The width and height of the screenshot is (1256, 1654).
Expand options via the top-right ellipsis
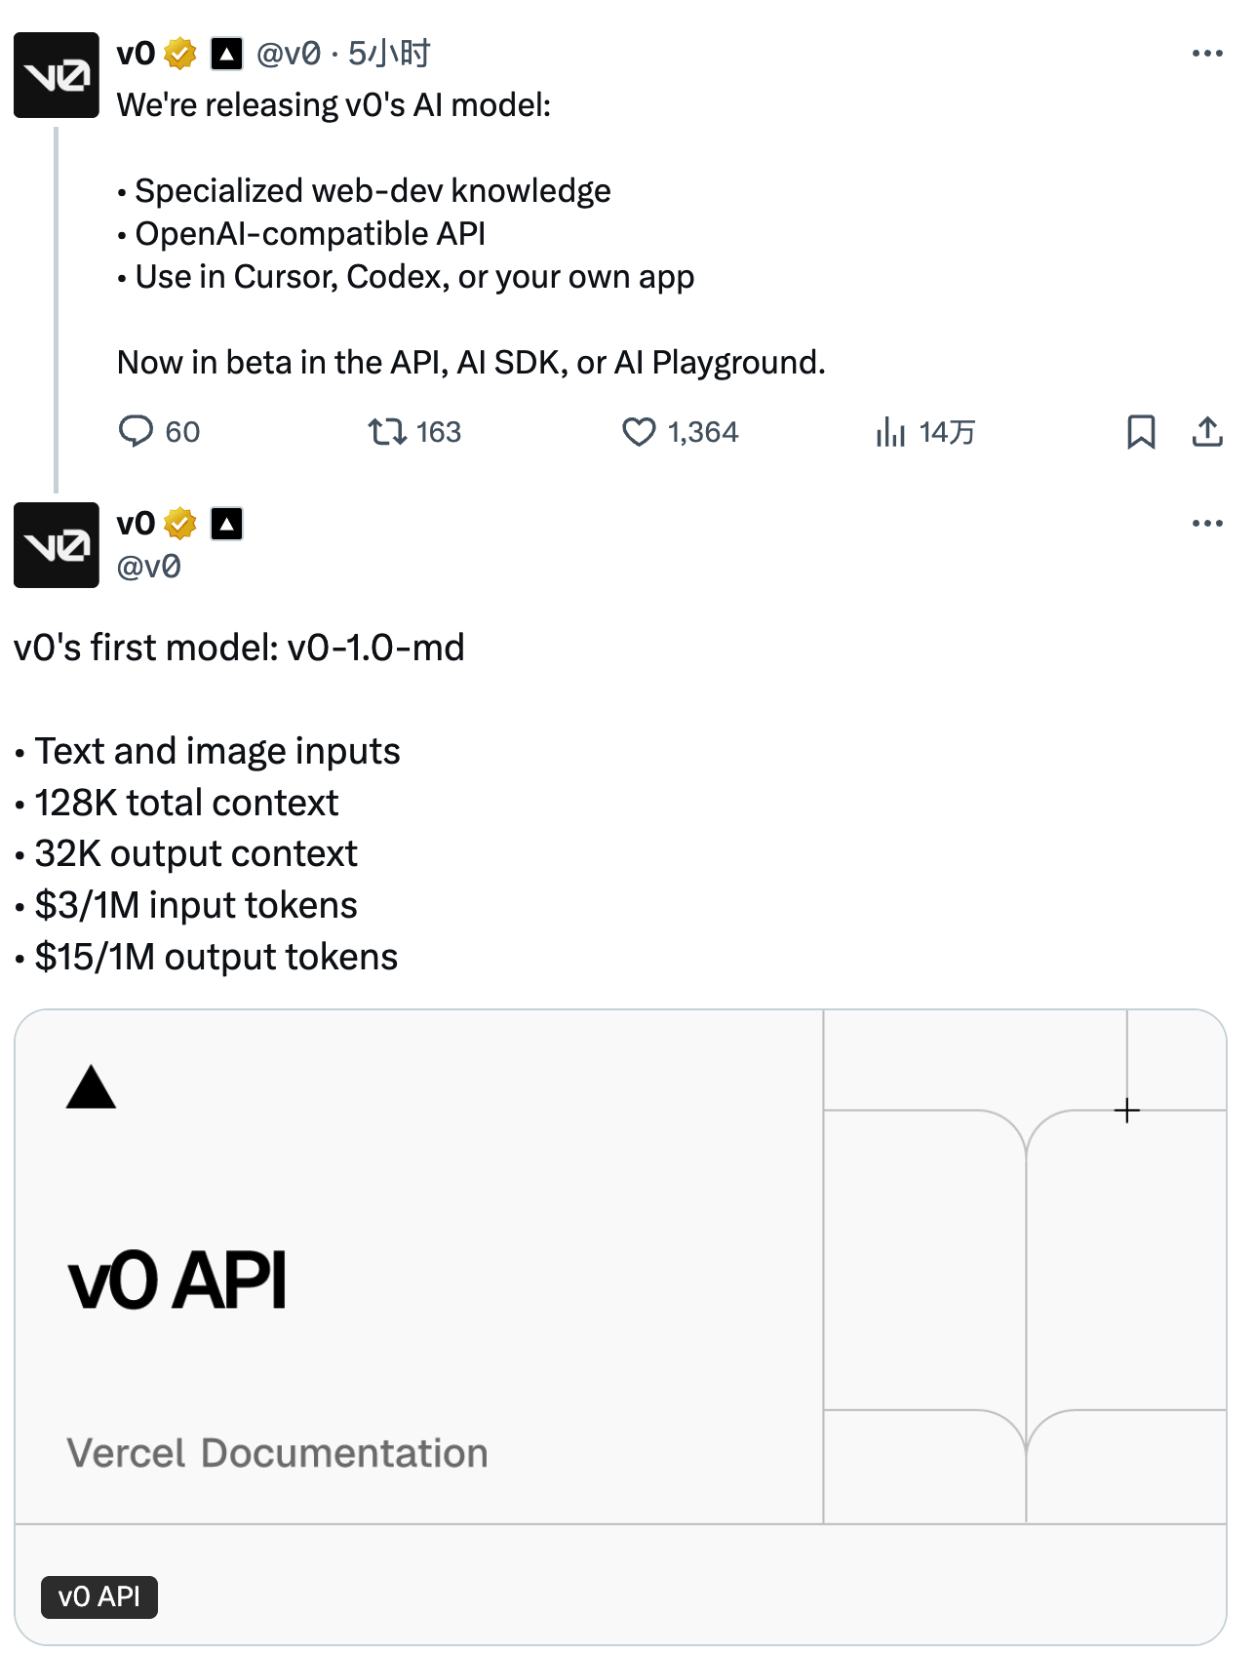pos(1206,53)
